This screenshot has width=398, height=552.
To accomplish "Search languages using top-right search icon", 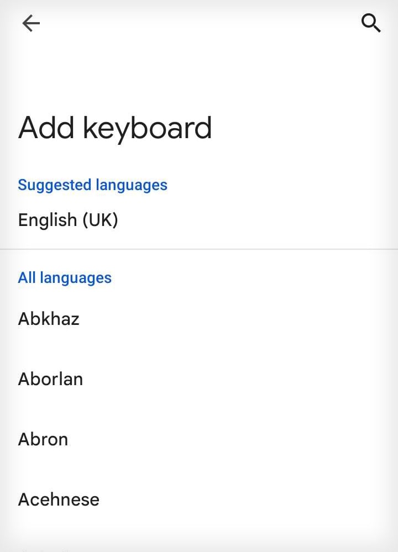I will tap(370, 23).
